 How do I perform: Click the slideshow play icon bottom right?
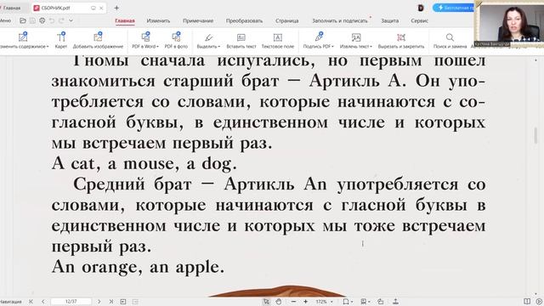pos(539,301)
